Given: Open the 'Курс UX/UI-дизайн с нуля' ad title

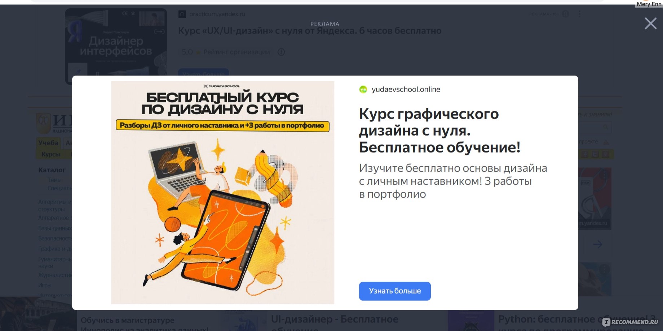Looking at the screenshot, I should [x=310, y=31].
